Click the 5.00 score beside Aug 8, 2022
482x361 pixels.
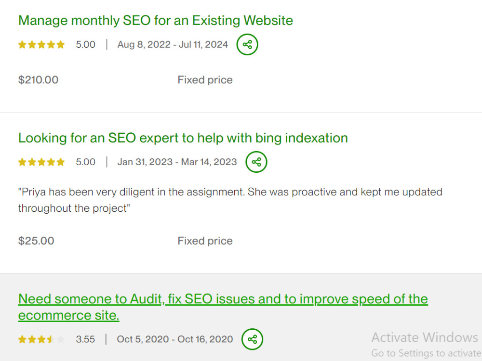pos(85,44)
